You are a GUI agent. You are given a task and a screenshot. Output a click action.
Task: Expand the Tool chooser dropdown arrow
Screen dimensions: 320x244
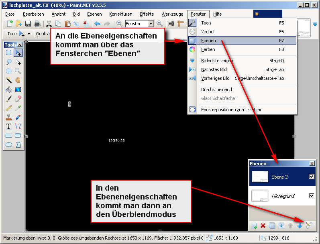[x=29, y=34]
